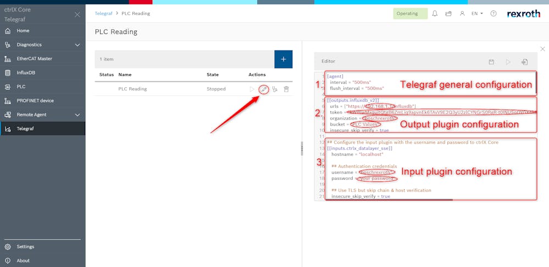The width and height of the screenshot is (549, 267).
Task: Delete PLC Reading with trash icon
Action: (286, 89)
